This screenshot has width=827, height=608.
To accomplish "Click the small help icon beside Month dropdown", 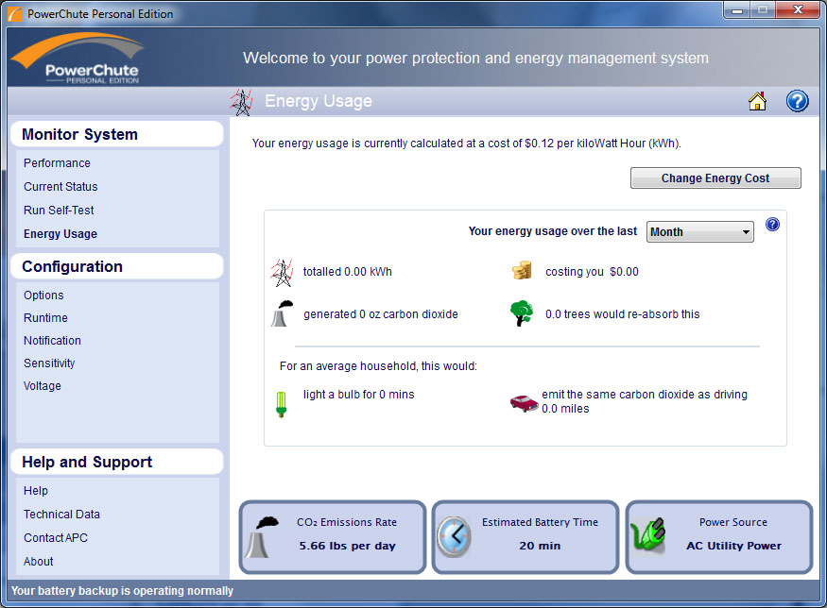I will pos(772,225).
